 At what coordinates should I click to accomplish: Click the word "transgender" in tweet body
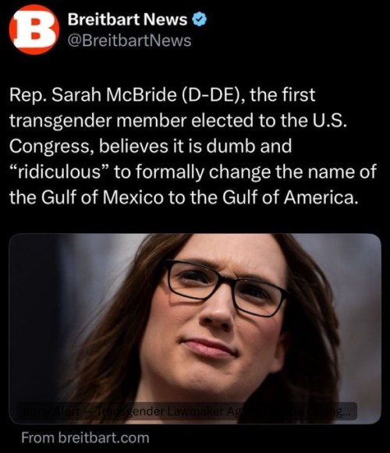tap(60, 121)
